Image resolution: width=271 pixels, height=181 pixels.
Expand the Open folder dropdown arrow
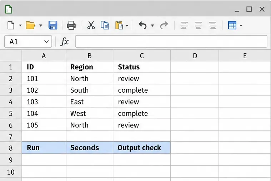tap(41, 26)
